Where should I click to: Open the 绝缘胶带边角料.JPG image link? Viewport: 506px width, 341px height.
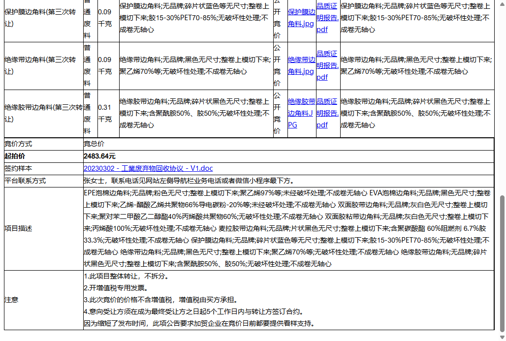[x=301, y=113]
